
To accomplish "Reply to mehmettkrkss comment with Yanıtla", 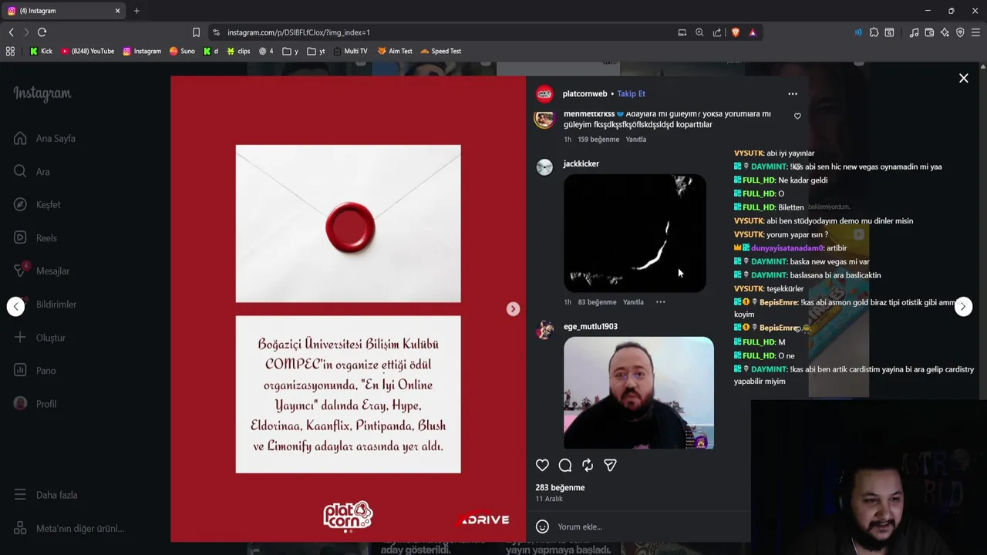I will (x=636, y=140).
